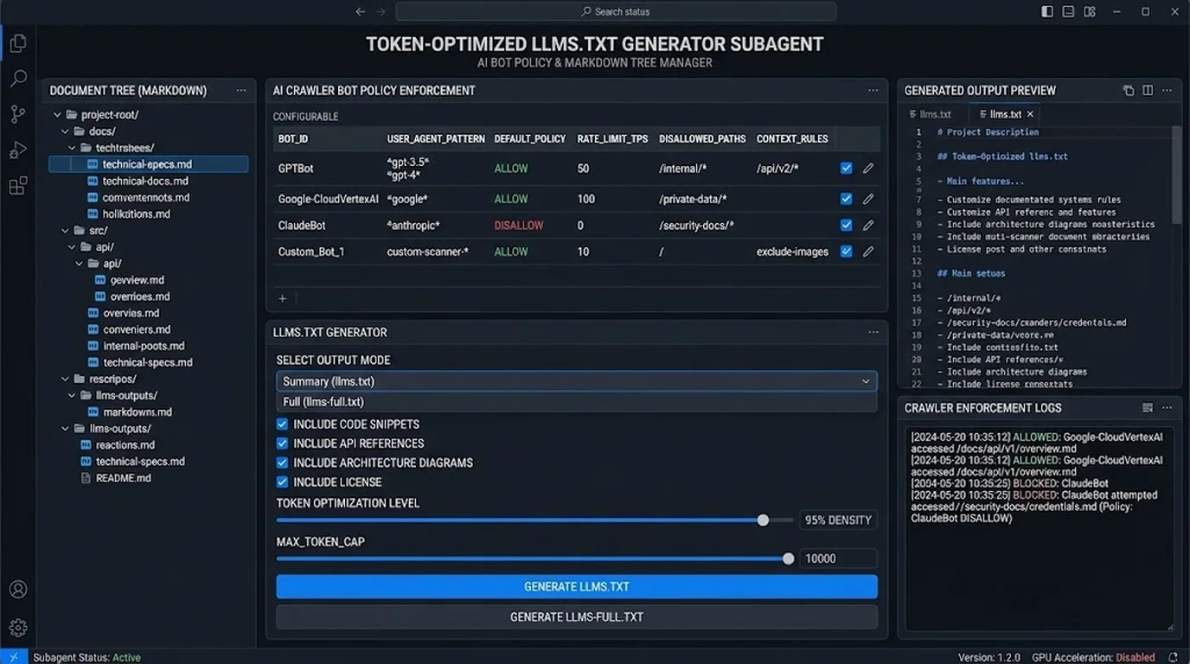Screen dimensions: 1190x664
Task: Uncheck Include Architecture Diagrams
Action: point(282,463)
